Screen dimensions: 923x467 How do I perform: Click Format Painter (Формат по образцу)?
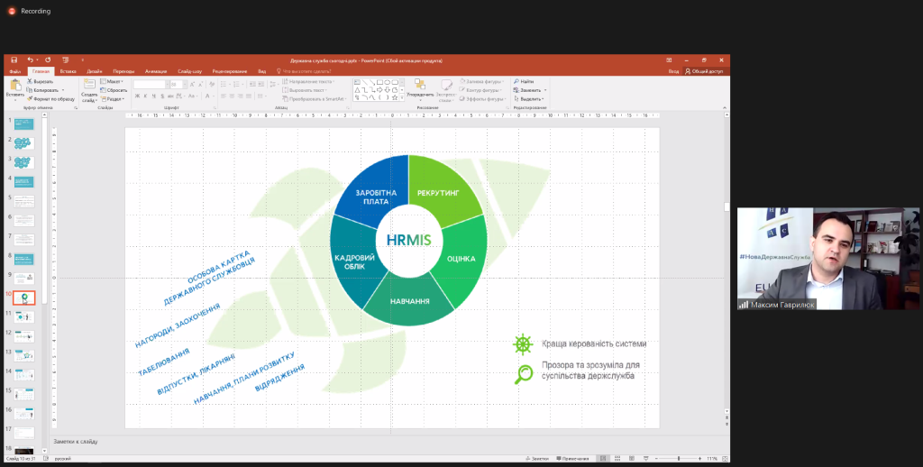tap(30, 98)
